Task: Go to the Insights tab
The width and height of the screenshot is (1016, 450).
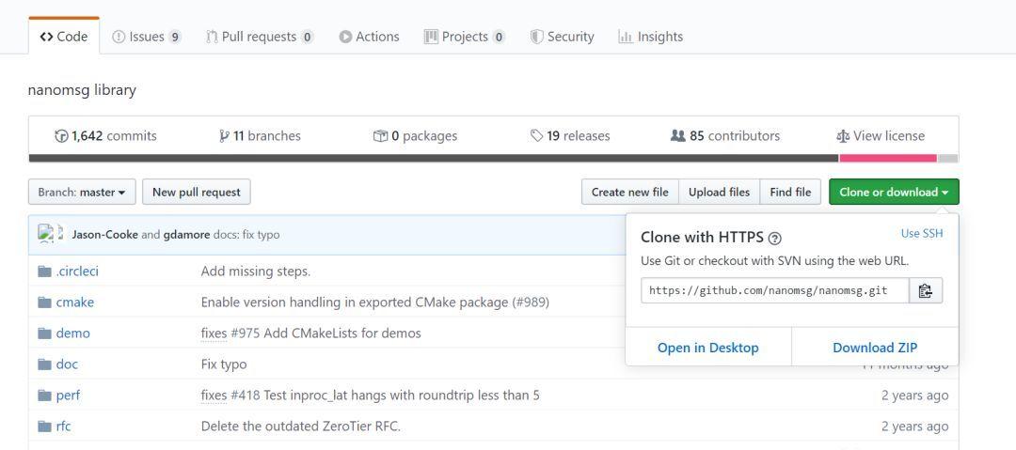Action: tap(651, 37)
